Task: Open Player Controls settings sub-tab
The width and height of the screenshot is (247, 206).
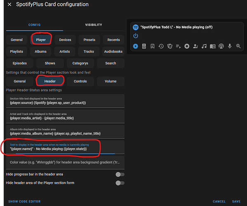Action: point(80,81)
